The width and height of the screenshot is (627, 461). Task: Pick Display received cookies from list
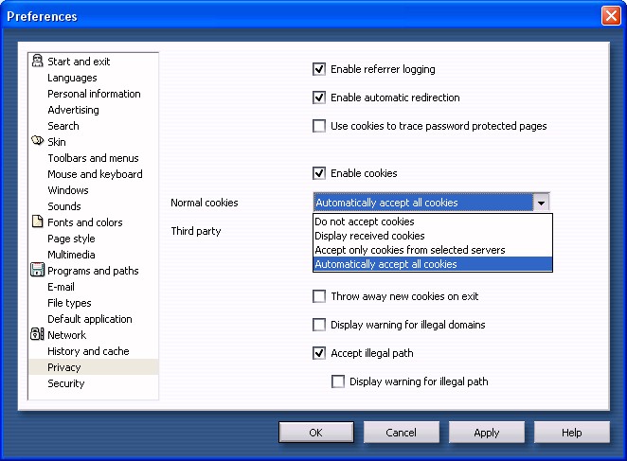(369, 236)
